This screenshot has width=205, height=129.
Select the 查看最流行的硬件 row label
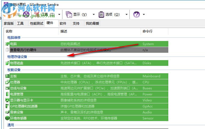[23, 50]
